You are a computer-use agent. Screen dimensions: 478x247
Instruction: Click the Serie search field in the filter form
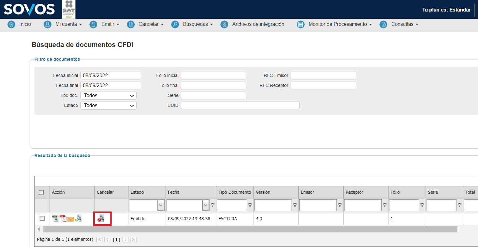click(x=214, y=96)
